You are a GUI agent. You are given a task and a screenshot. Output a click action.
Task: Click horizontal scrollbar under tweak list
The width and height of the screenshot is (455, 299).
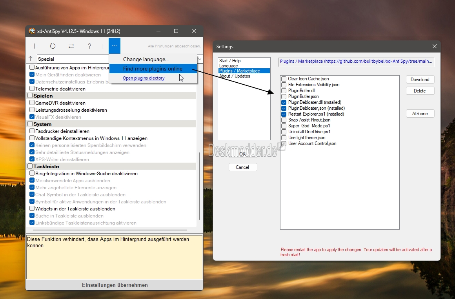click(110, 230)
